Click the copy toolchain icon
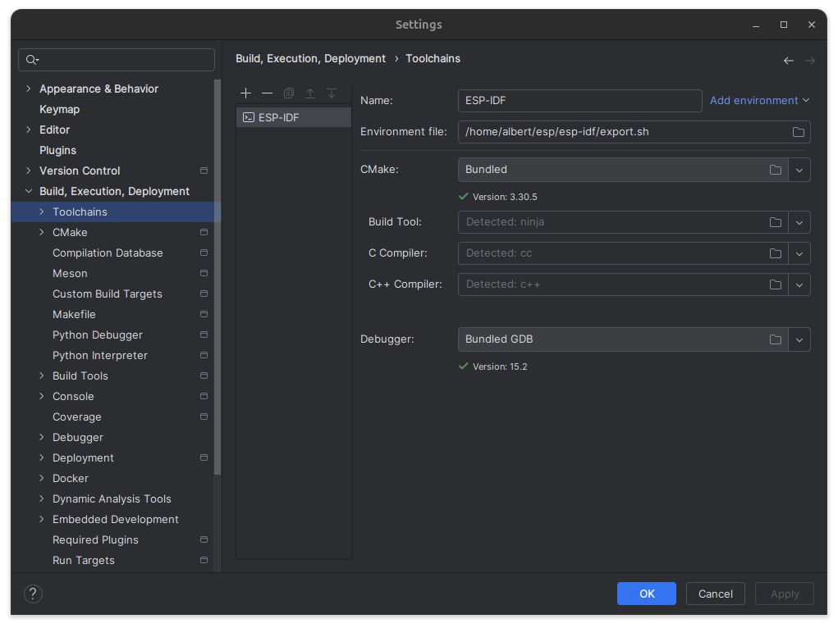Image resolution: width=838 pixels, height=628 pixels. [288, 93]
